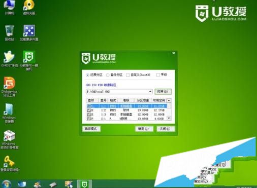
Task: Sort by the 分区容量 column header
Action: coord(143,100)
